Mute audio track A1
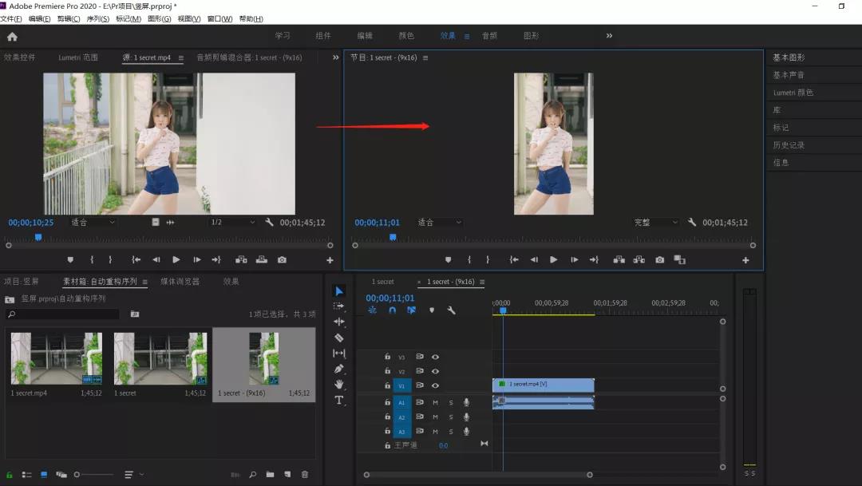This screenshot has width=862, height=486. coord(435,402)
